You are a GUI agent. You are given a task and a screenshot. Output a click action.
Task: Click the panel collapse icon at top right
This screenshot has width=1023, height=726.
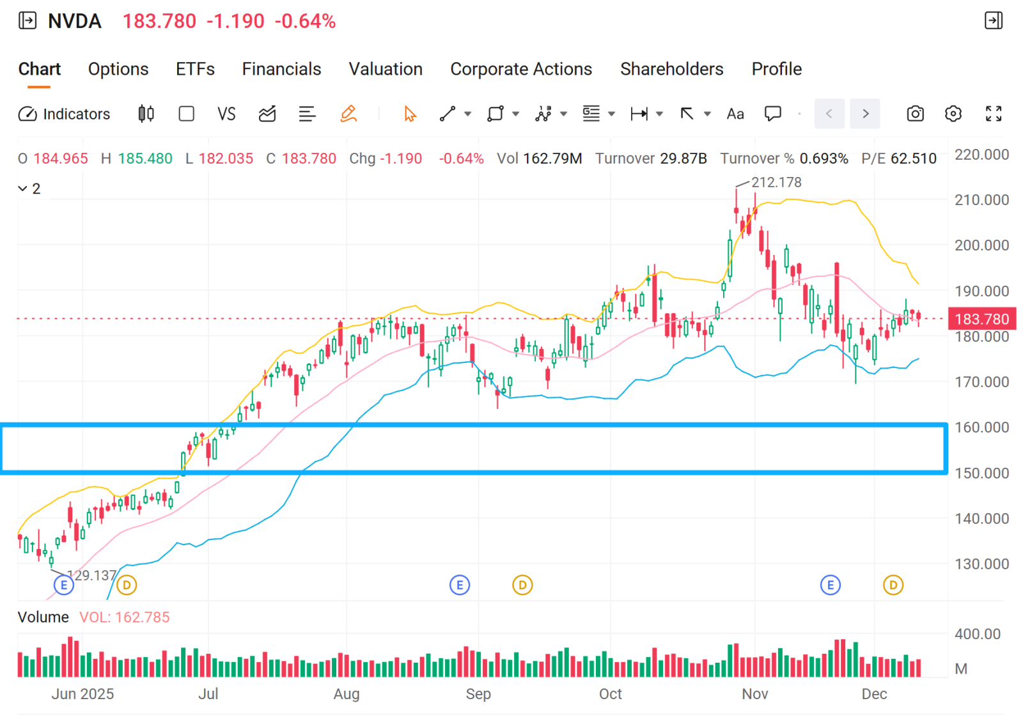click(x=994, y=20)
